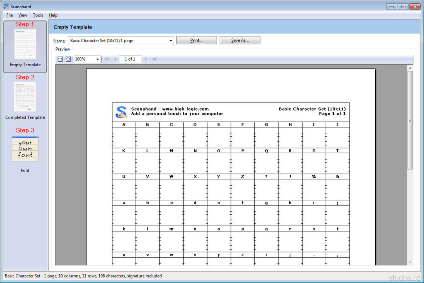Select Step 3 Font thumbnail
Screen dimensions: 424x283
[x=25, y=149]
